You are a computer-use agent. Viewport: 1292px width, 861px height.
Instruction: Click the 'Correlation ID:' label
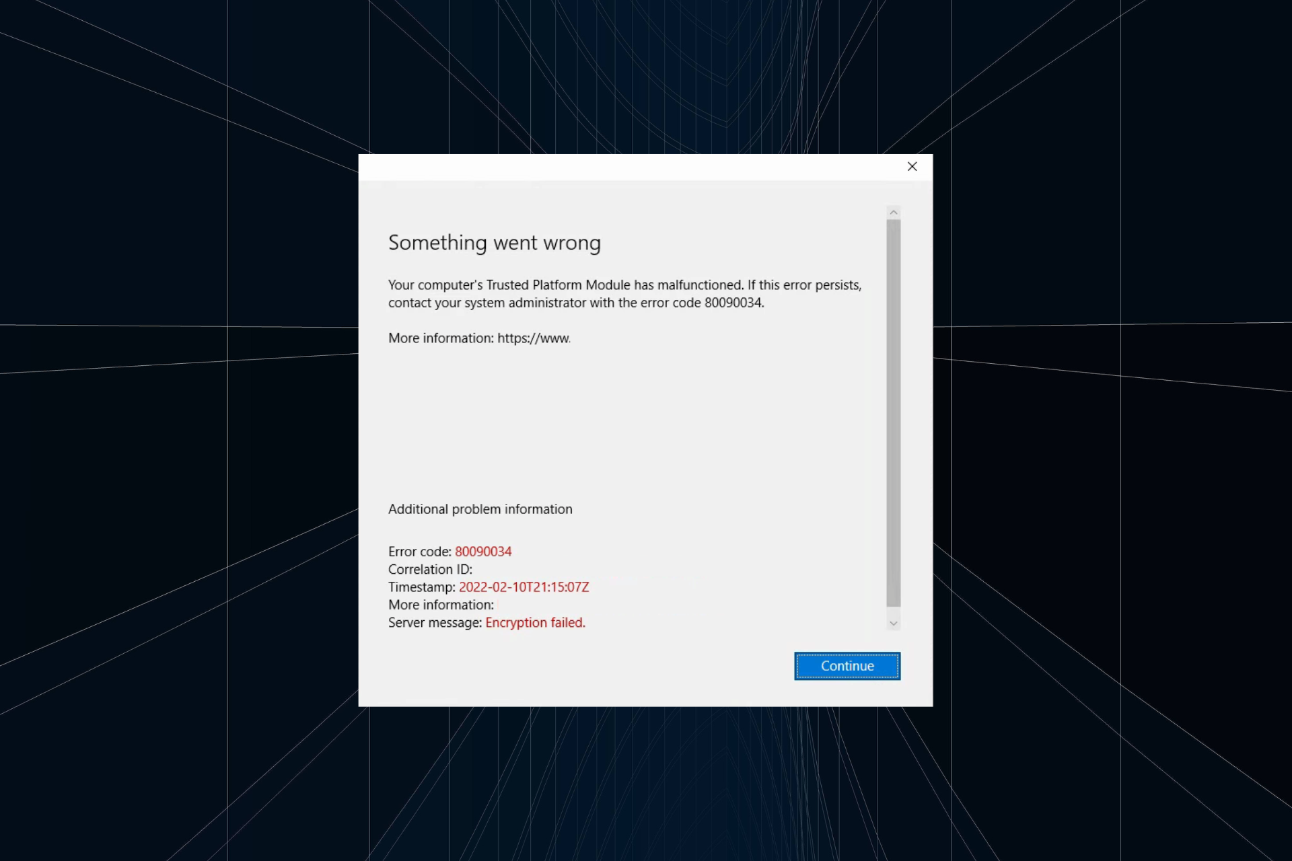coord(431,569)
